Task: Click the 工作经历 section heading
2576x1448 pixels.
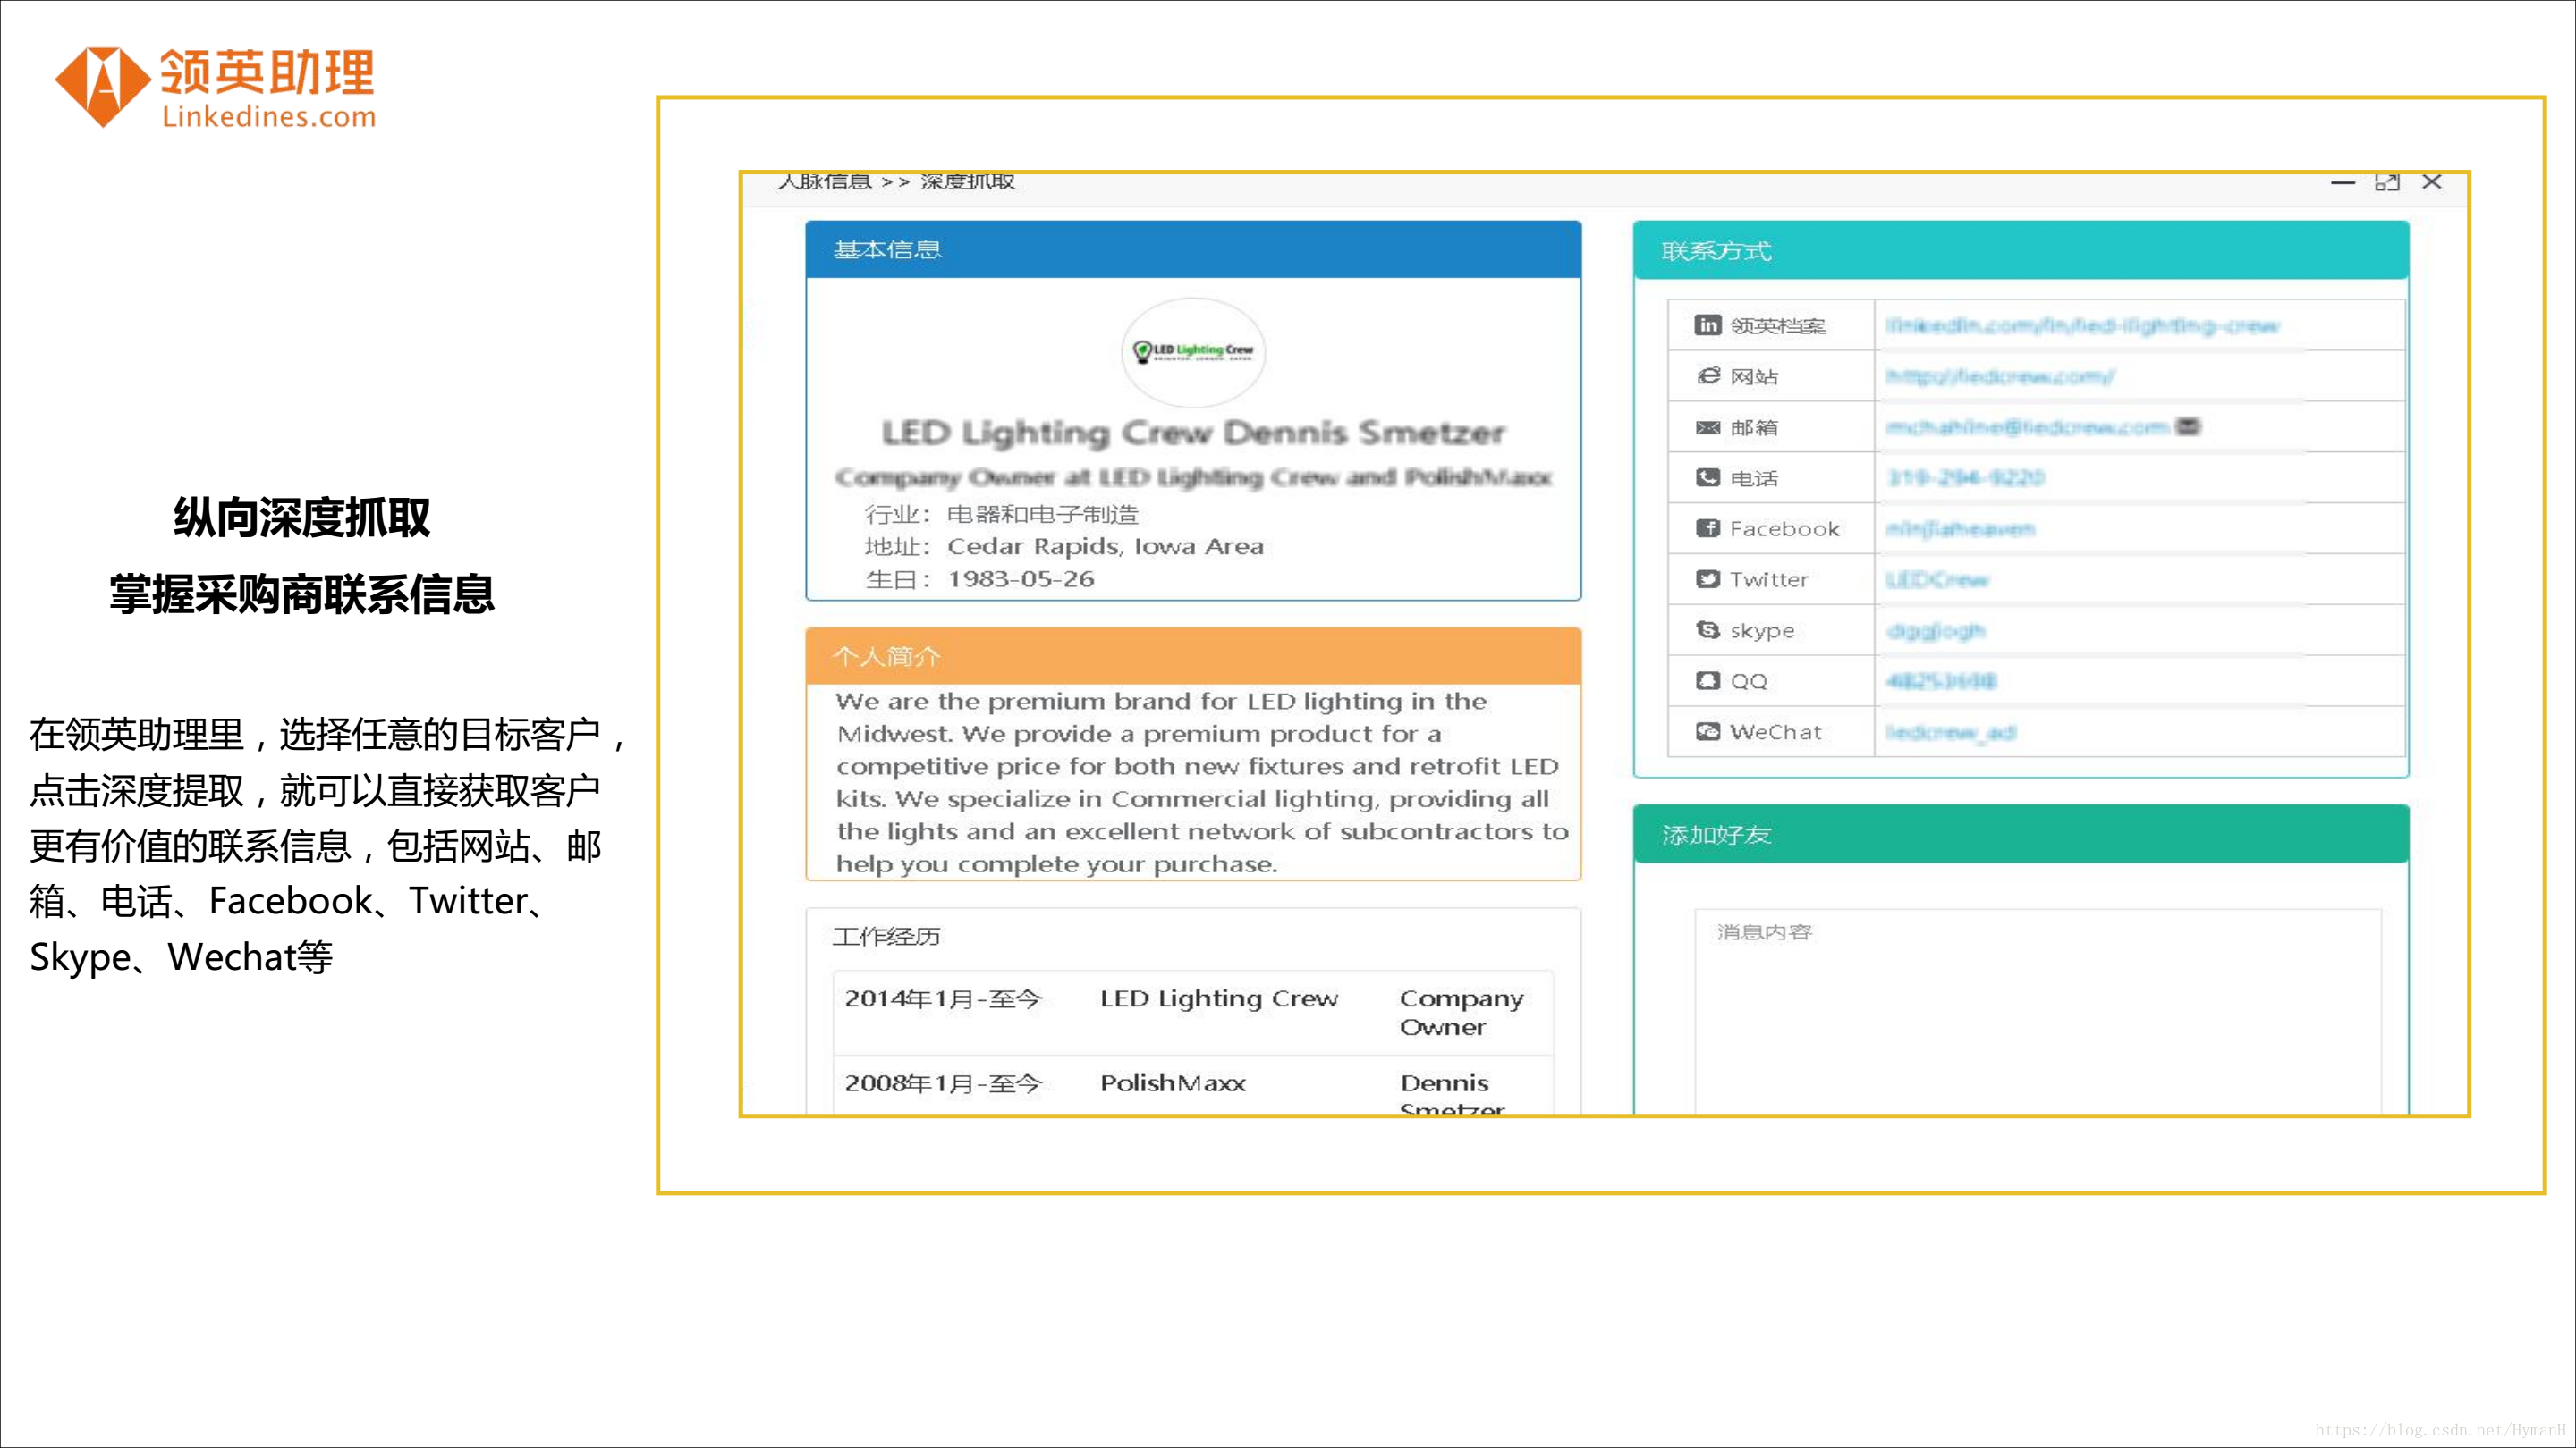Action: point(886,937)
